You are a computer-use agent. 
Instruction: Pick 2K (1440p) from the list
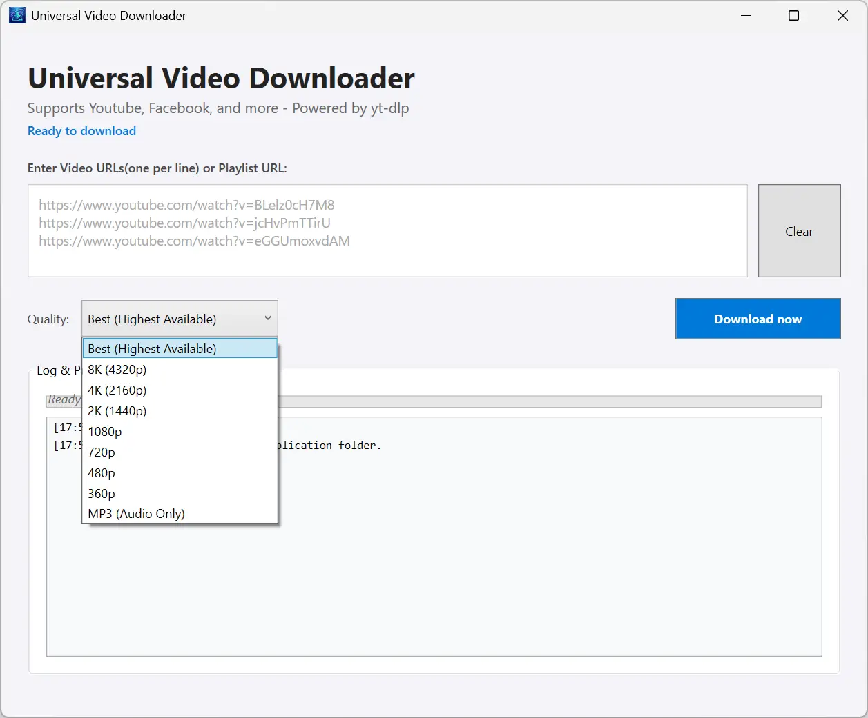180,411
